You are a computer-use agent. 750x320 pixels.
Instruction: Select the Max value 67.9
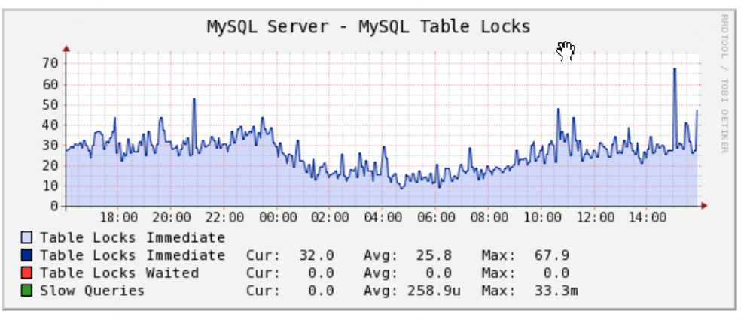tap(552, 255)
